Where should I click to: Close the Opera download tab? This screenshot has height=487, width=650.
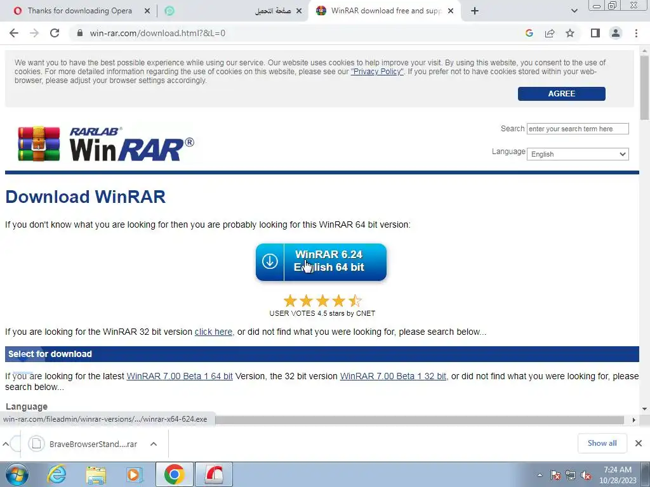147,11
